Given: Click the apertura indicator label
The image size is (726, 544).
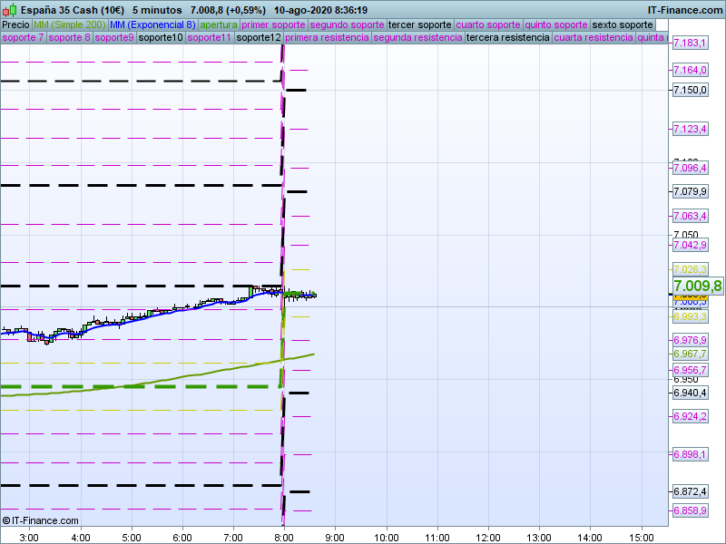Looking at the screenshot, I should coord(219,24).
